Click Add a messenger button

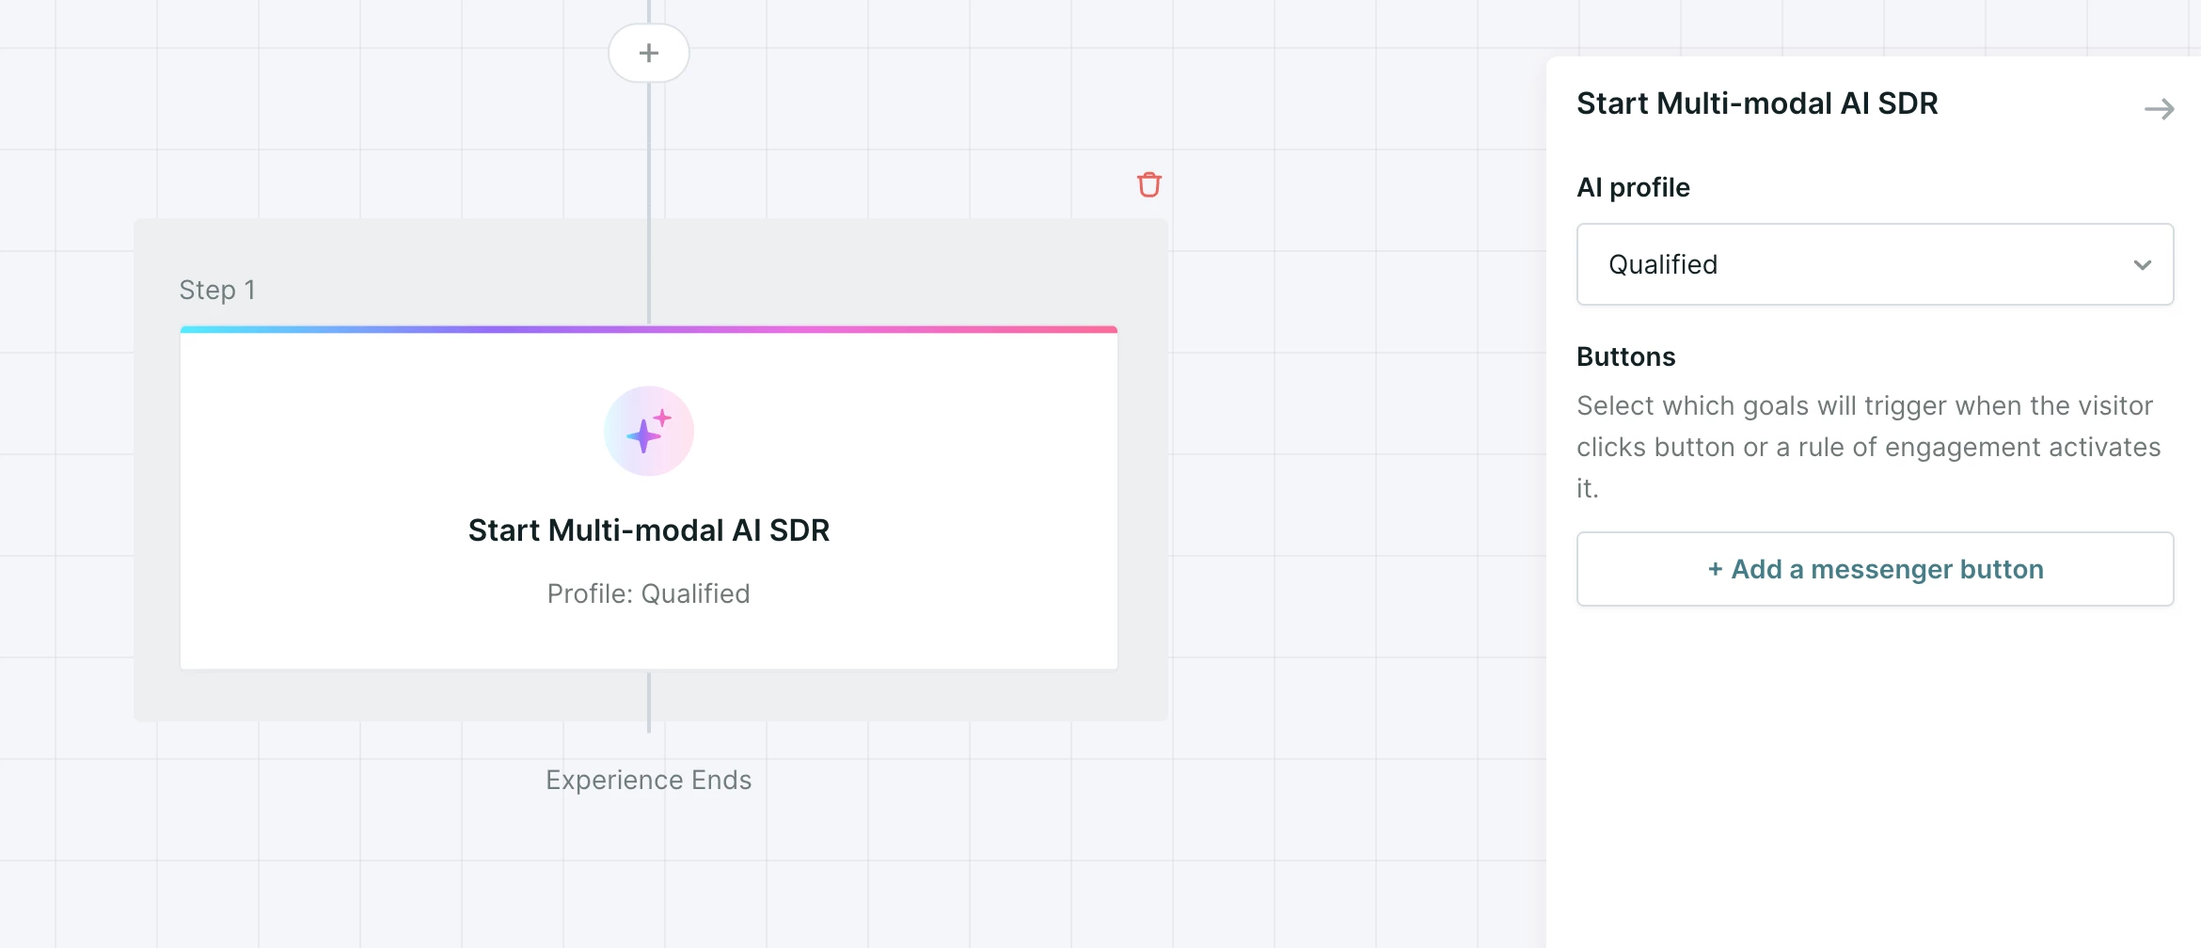(1875, 569)
